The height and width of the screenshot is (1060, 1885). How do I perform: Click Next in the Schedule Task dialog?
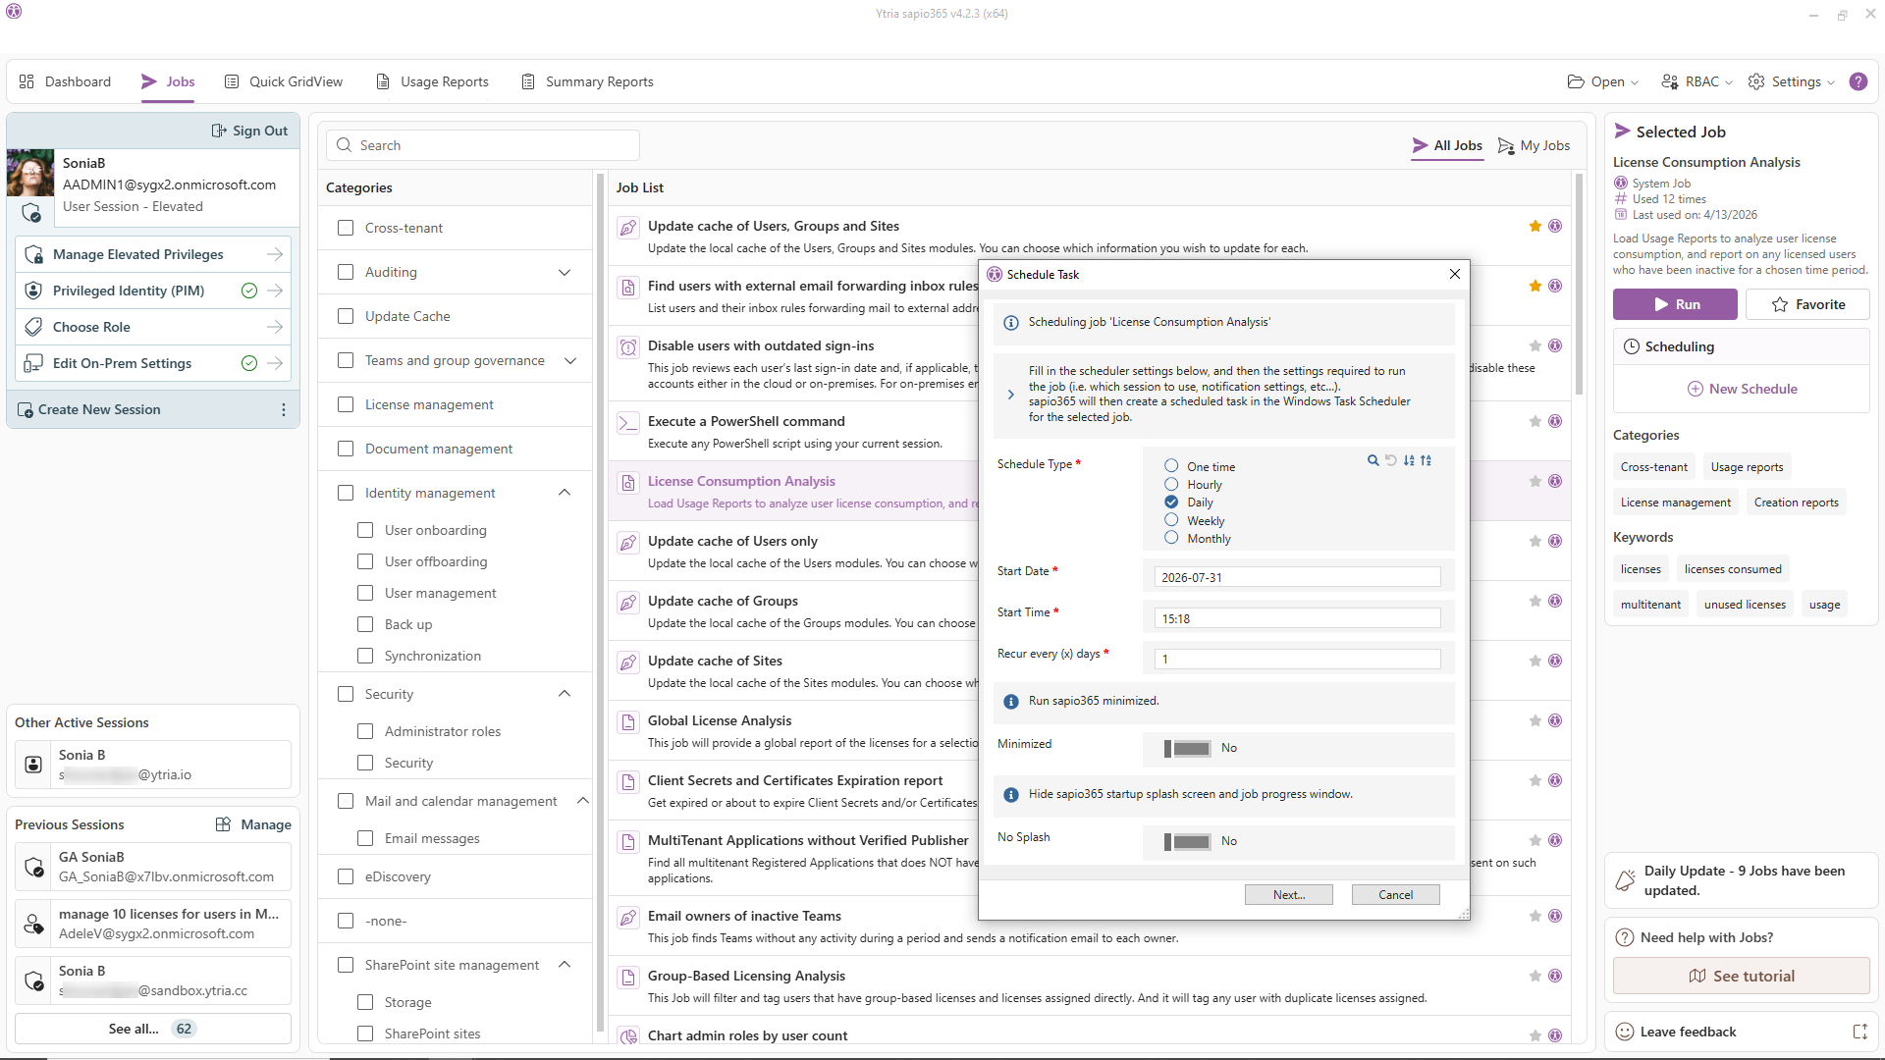tap(1288, 895)
